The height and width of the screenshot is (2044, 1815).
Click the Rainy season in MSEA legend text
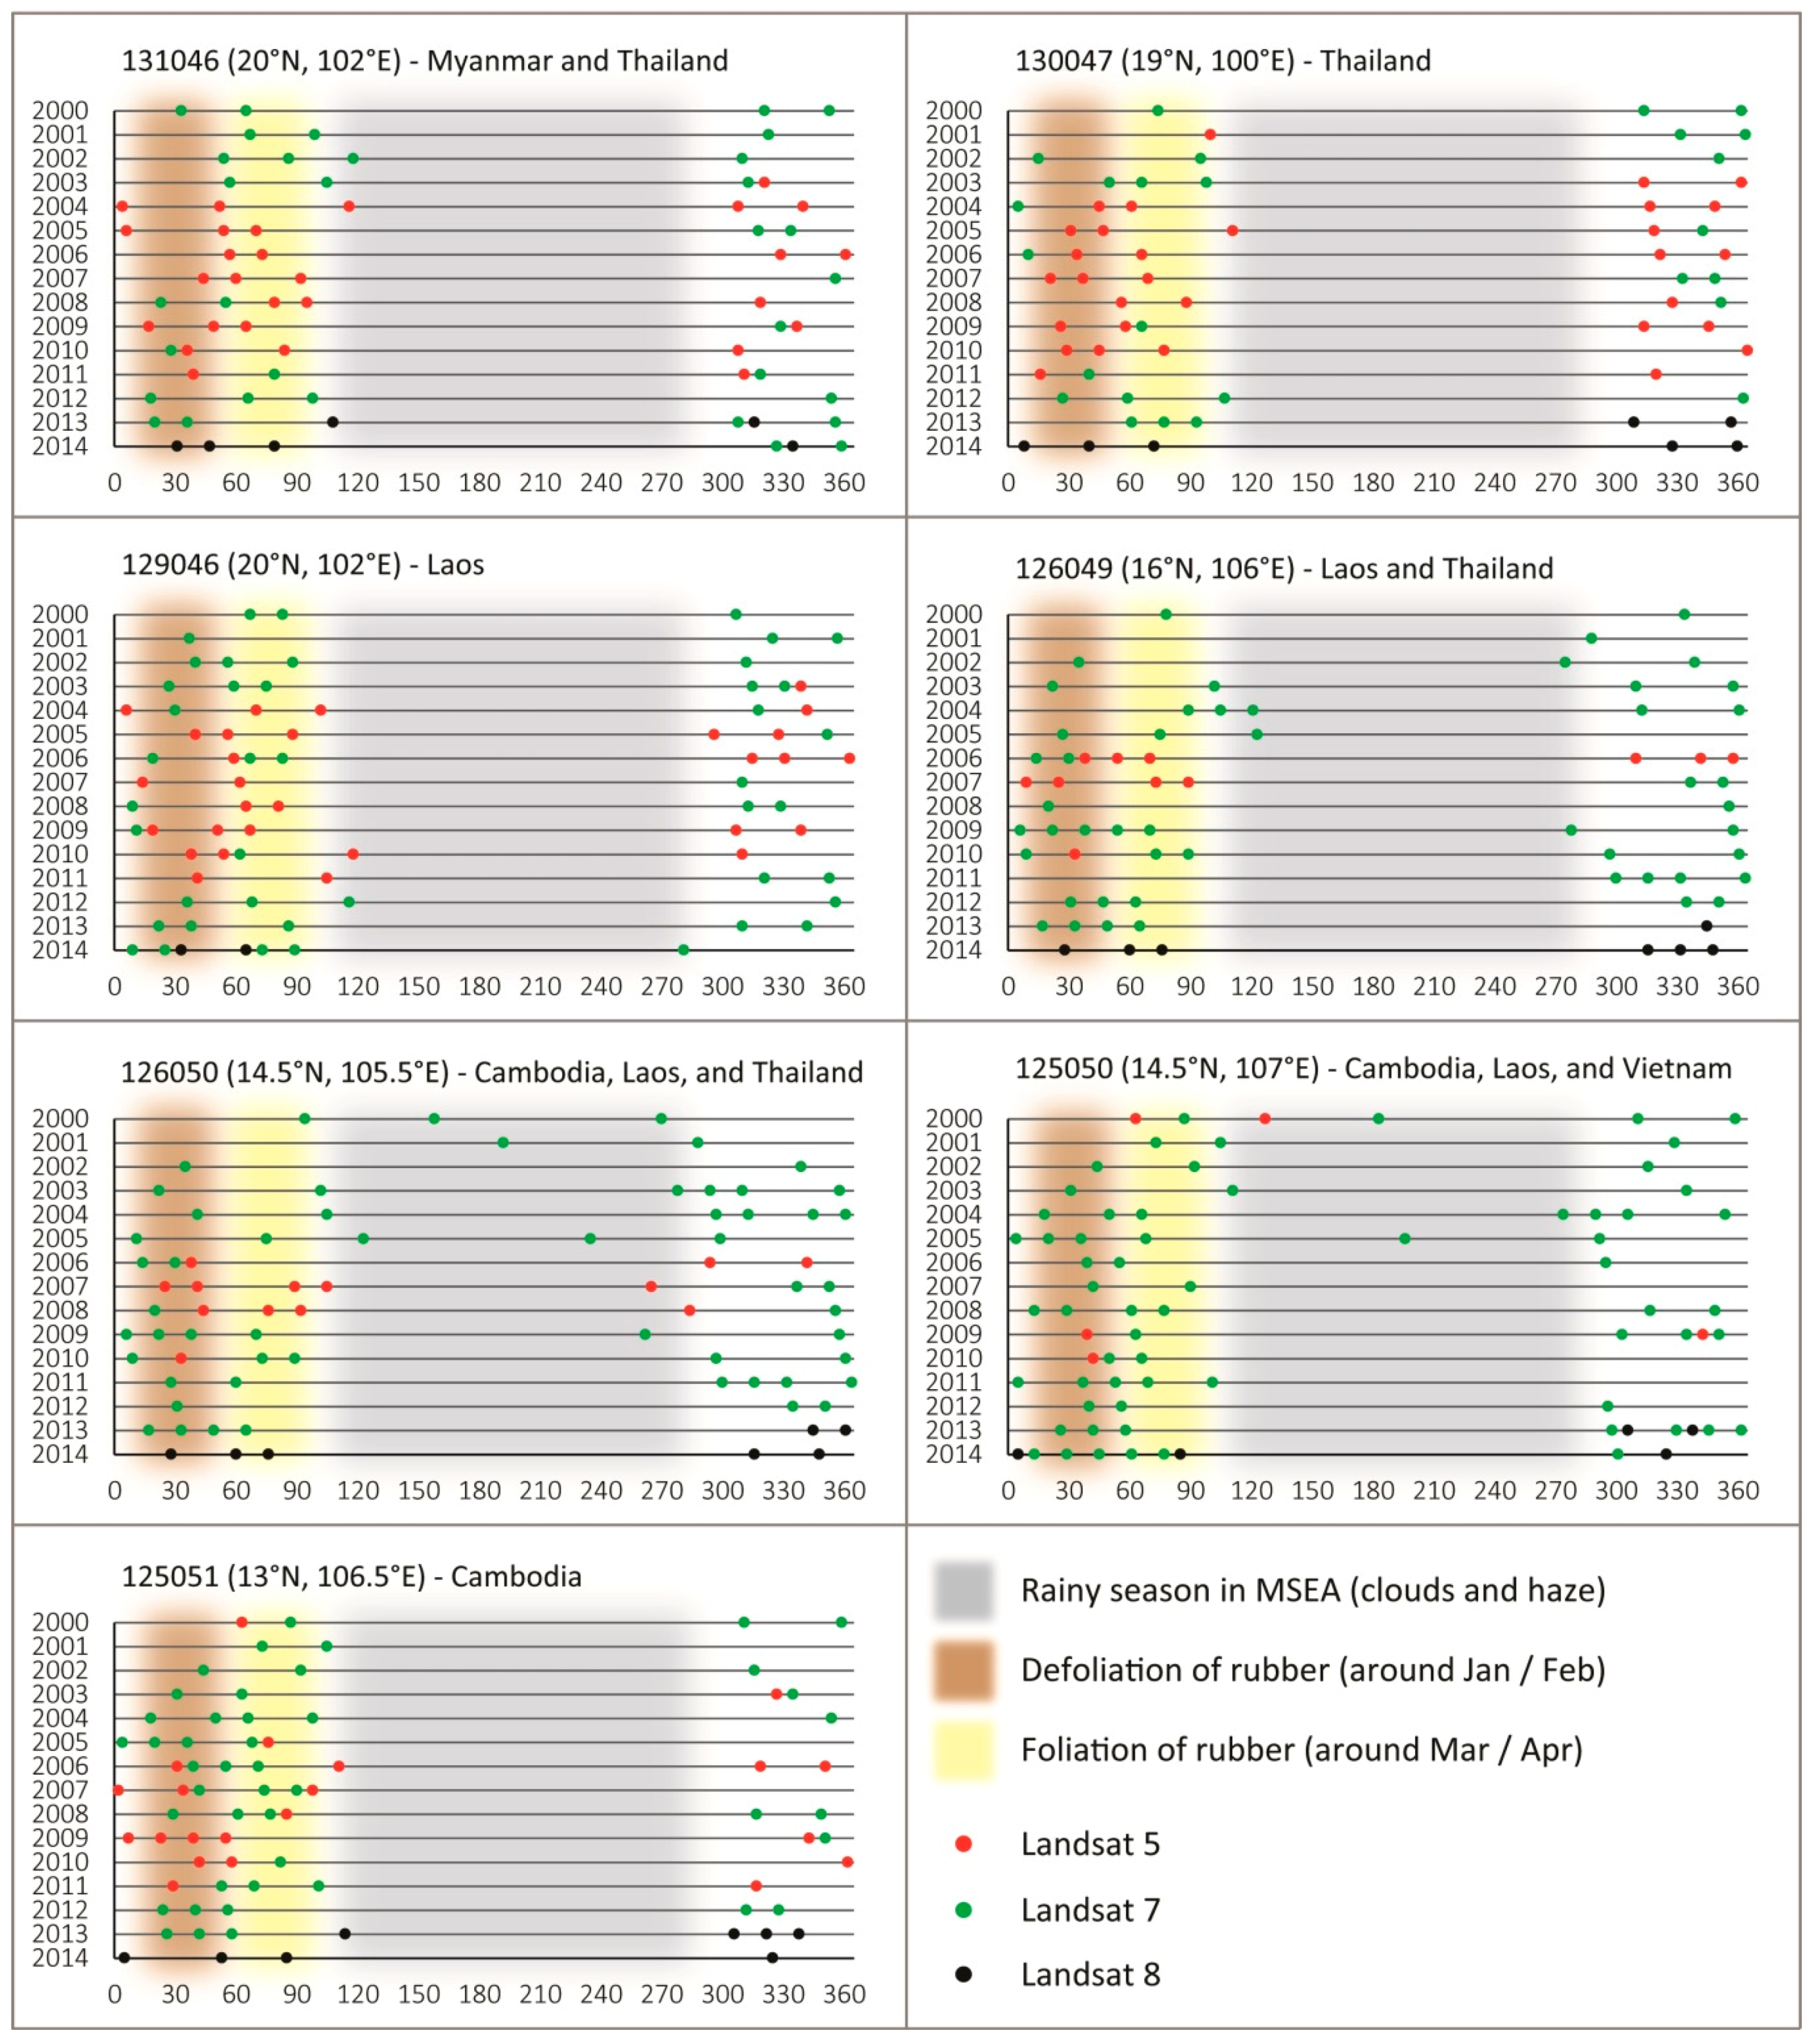(x=1313, y=1591)
